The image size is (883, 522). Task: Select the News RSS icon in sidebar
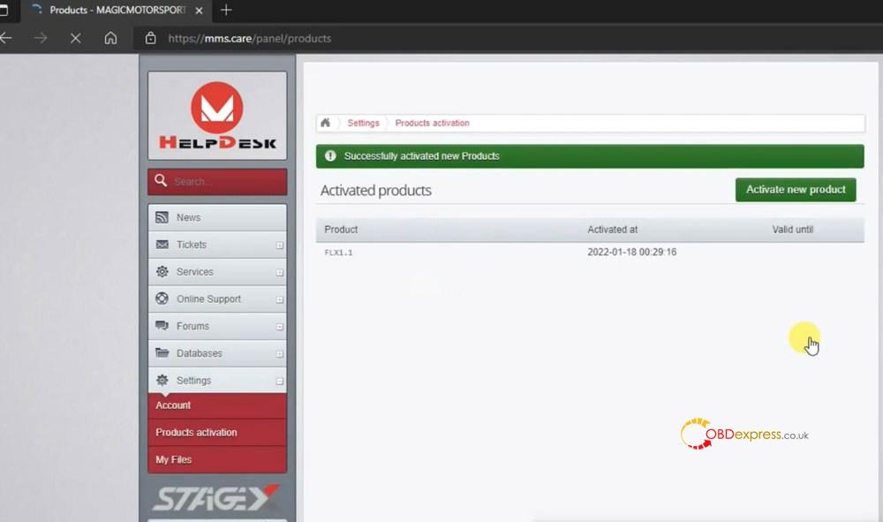pos(162,217)
